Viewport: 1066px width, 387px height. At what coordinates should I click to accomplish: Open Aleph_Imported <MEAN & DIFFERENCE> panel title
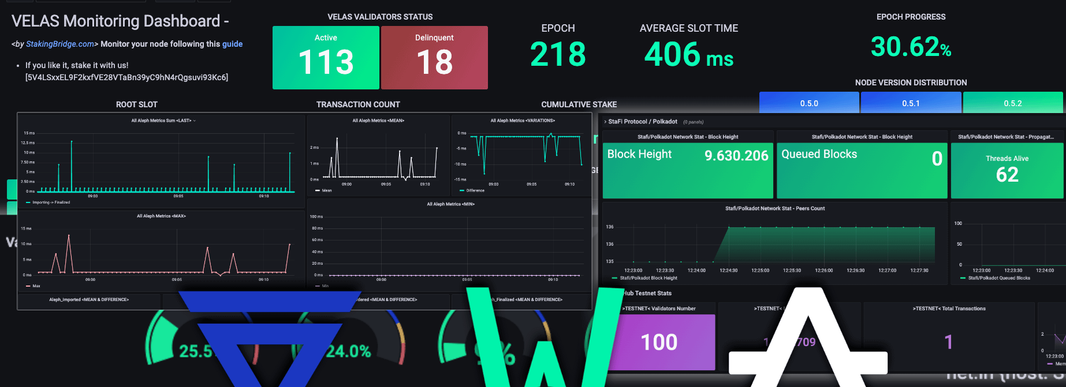89,300
